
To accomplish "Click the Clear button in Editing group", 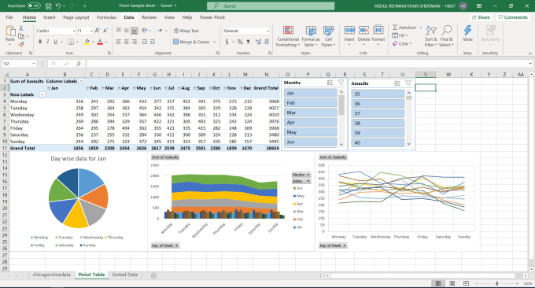I will (402, 44).
